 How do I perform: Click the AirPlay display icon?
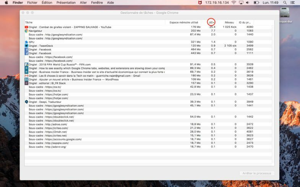pyautogui.click(x=241, y=3)
